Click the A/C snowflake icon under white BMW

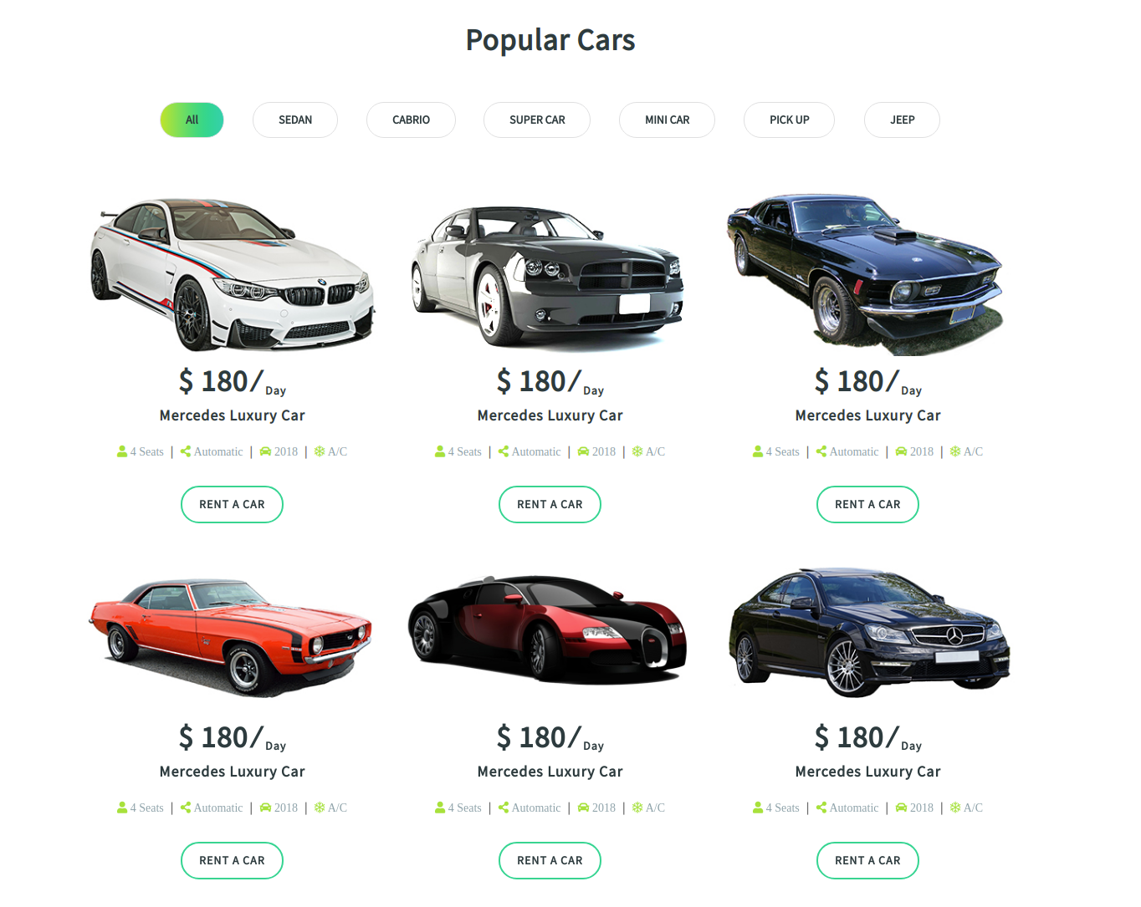coord(320,451)
